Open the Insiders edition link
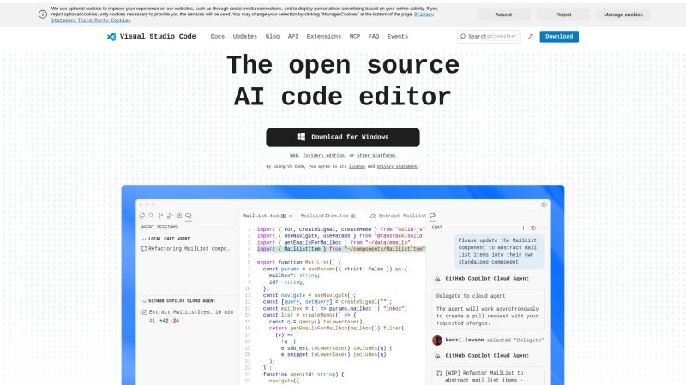The image size is (686, 385). [324, 156]
